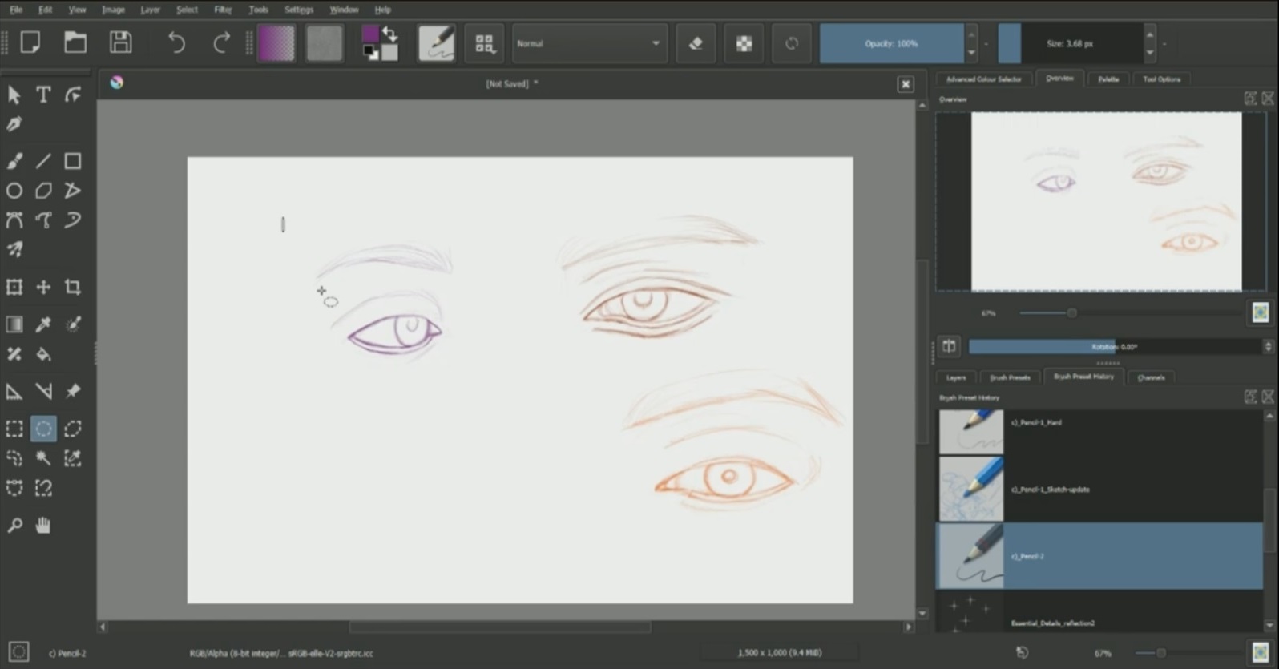Select the c)_Pencil-1_Sketch-update preset
This screenshot has width=1279, height=669.
(1099, 489)
